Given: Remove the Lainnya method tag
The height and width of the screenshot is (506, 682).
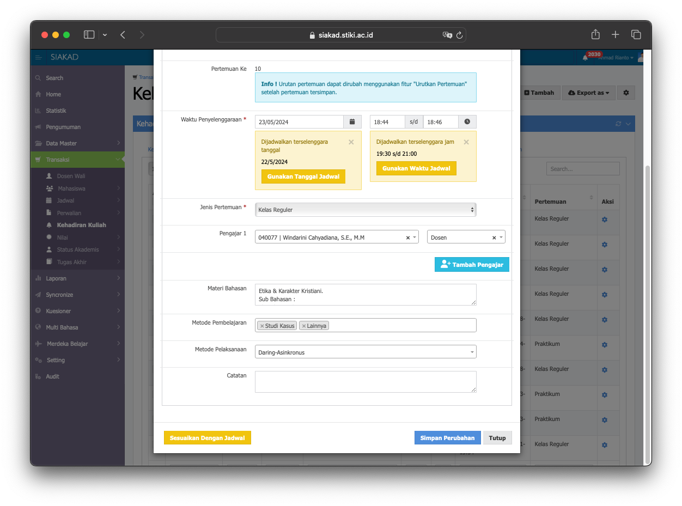Looking at the screenshot, I should [304, 326].
